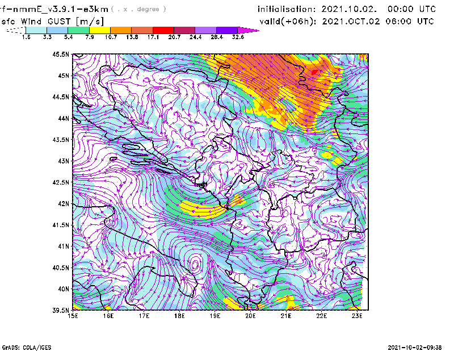The image size is (454, 351).
Task: Click the "22E" longitude label
Action: [x=321, y=316]
